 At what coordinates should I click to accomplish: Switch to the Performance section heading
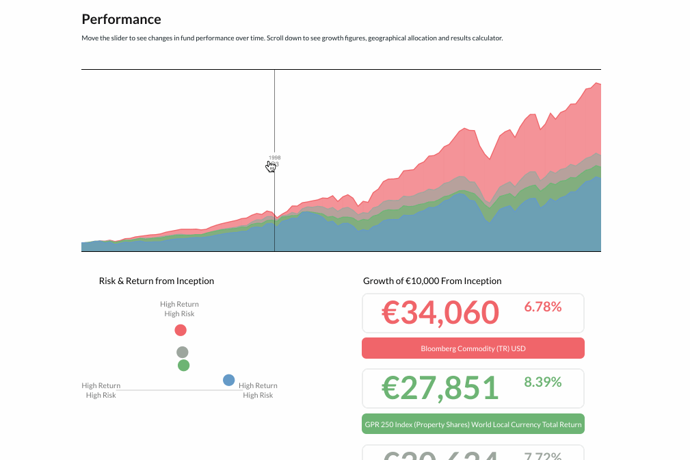(121, 18)
